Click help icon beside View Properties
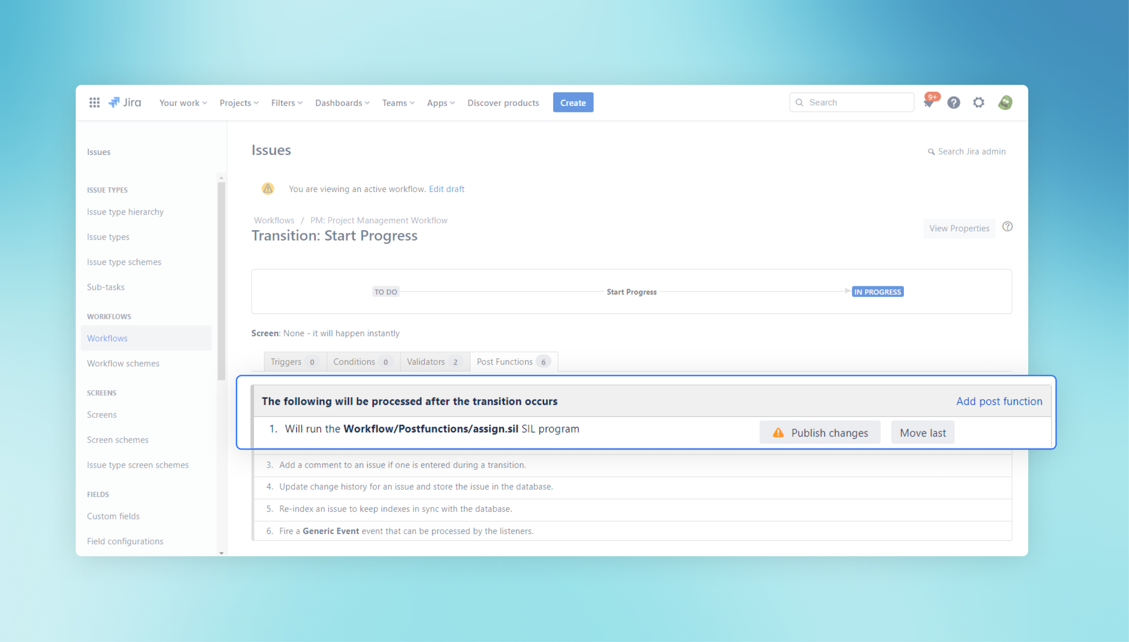 (x=1007, y=227)
